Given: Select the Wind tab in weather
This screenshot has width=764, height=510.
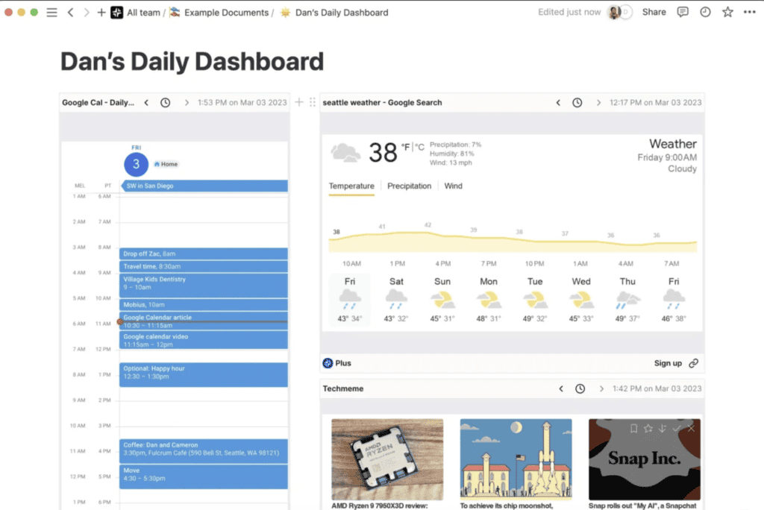Looking at the screenshot, I should [x=454, y=186].
